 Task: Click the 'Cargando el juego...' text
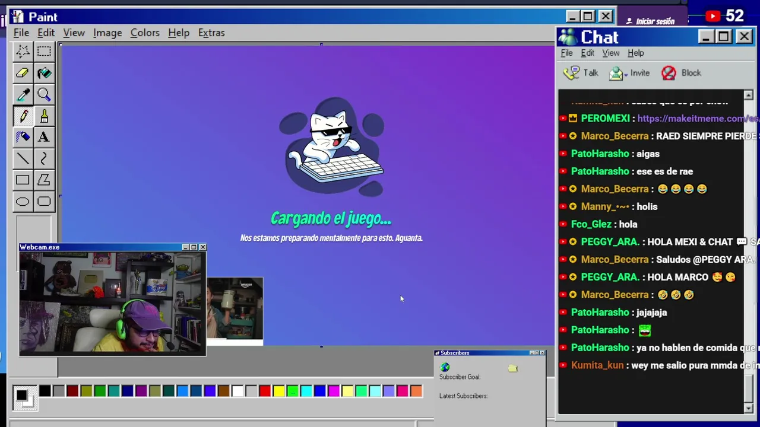[x=331, y=219]
